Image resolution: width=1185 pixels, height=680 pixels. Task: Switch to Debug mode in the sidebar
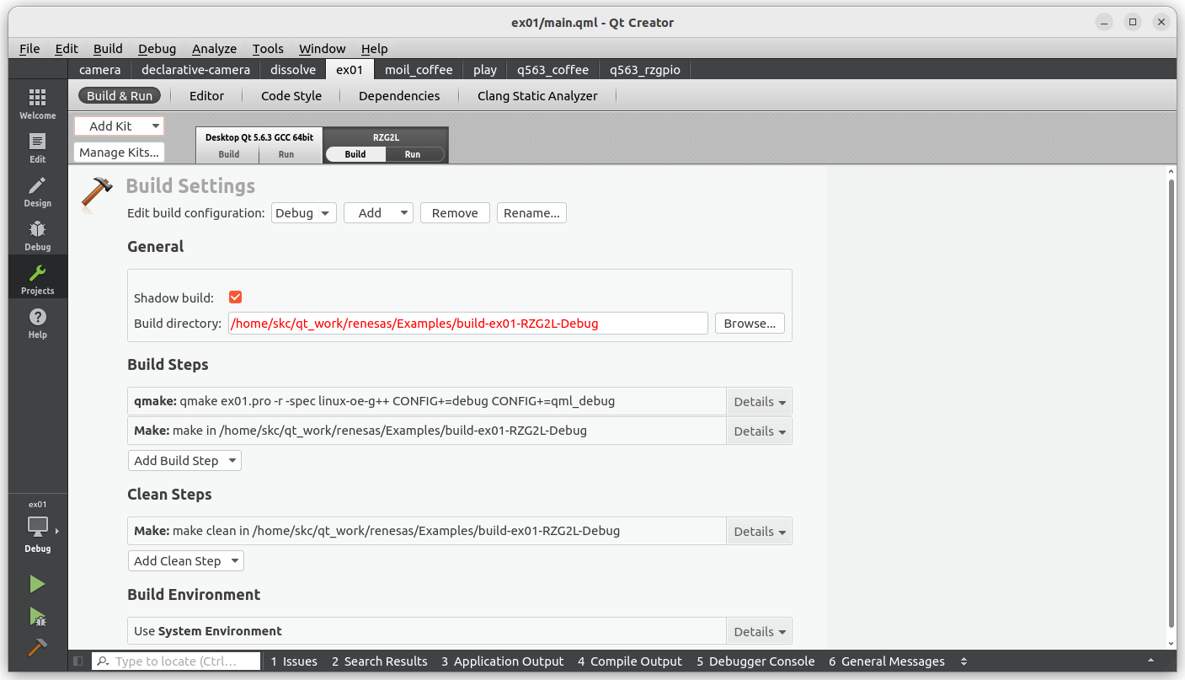tap(37, 233)
